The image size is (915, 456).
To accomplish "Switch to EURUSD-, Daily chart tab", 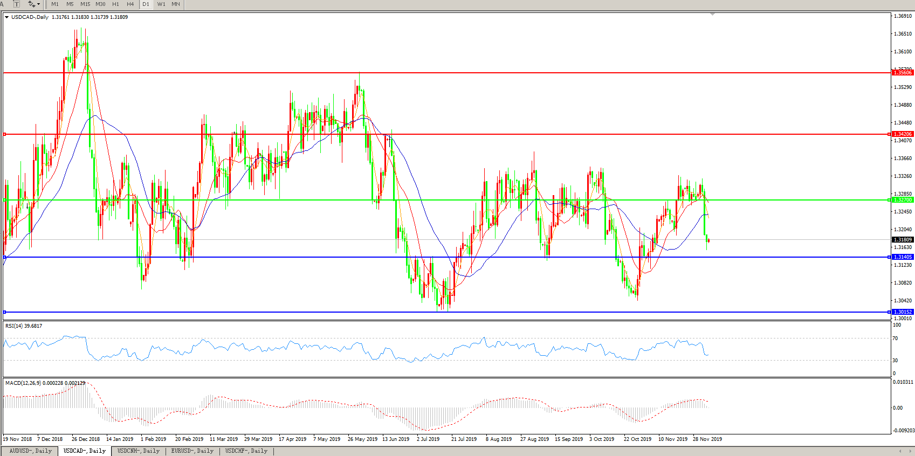I will coord(192,451).
